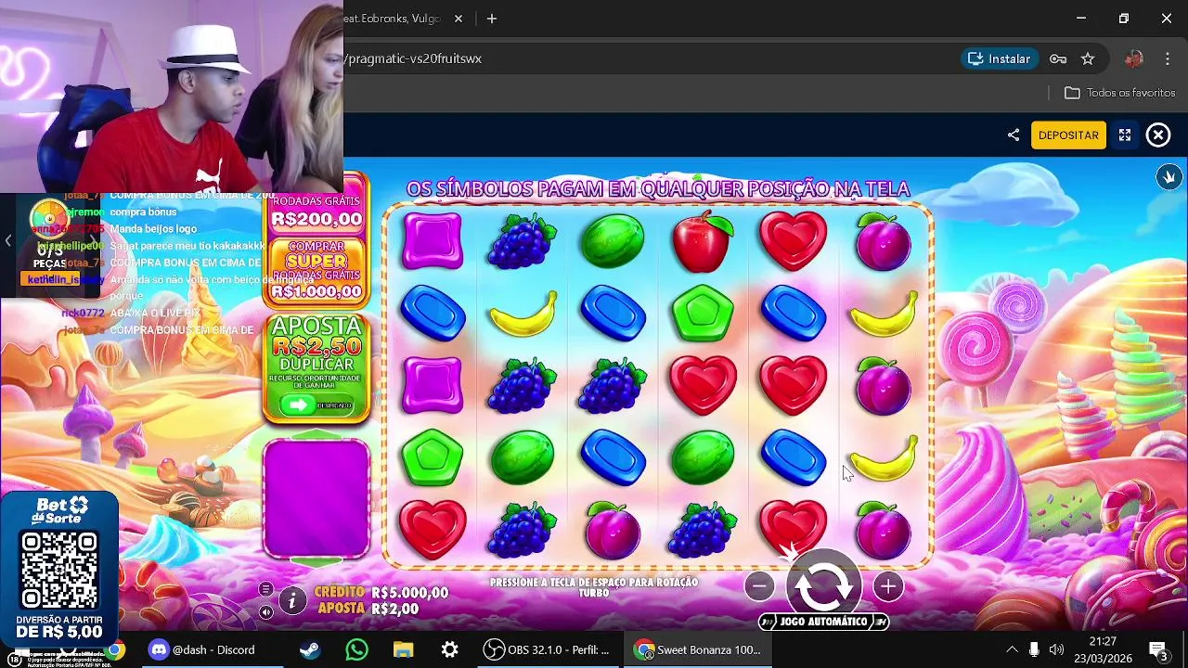Open the saved passwords key icon
The width and height of the screenshot is (1188, 668).
coord(1058,58)
